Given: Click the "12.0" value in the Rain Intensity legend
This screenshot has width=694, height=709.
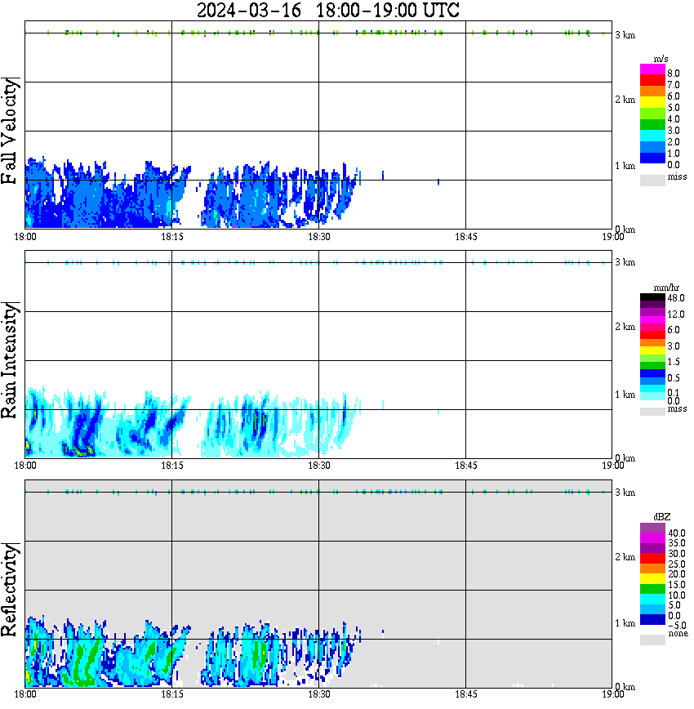Looking at the screenshot, I should [675, 314].
